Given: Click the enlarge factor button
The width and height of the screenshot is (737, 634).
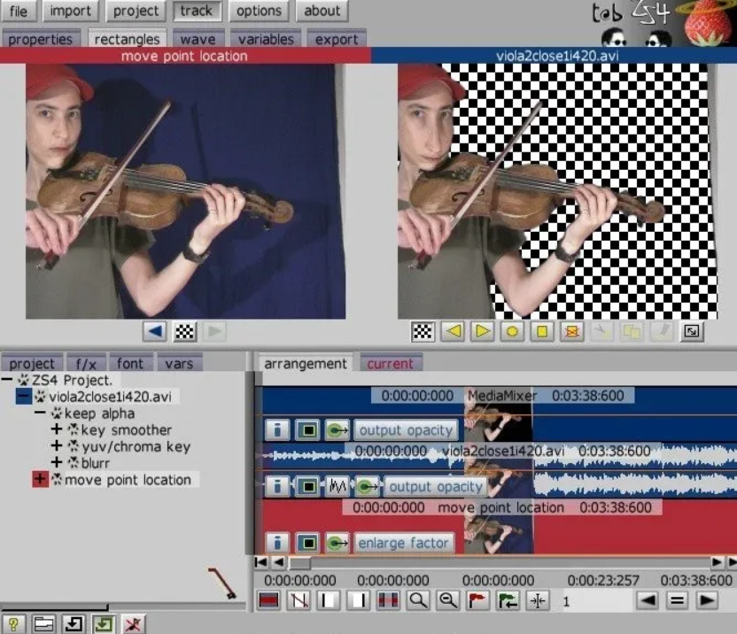Looking at the screenshot, I should coord(404,543).
